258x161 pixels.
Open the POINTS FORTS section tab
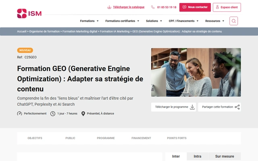[x=177, y=138]
